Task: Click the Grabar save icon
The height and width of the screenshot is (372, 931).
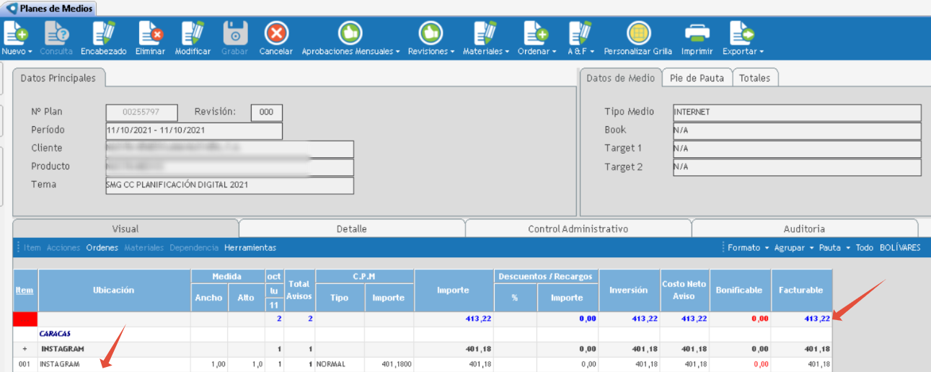Action: pyautogui.click(x=235, y=33)
